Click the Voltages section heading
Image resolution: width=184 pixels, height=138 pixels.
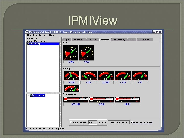coord(67,68)
